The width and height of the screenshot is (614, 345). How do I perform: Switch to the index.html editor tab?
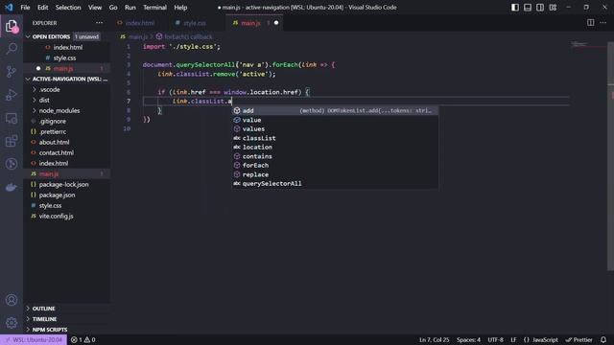140,23
